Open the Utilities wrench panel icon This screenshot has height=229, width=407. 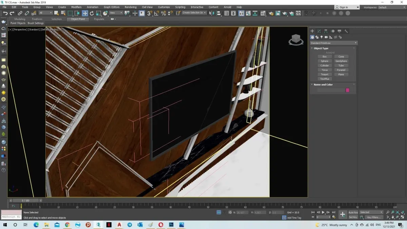(346, 31)
